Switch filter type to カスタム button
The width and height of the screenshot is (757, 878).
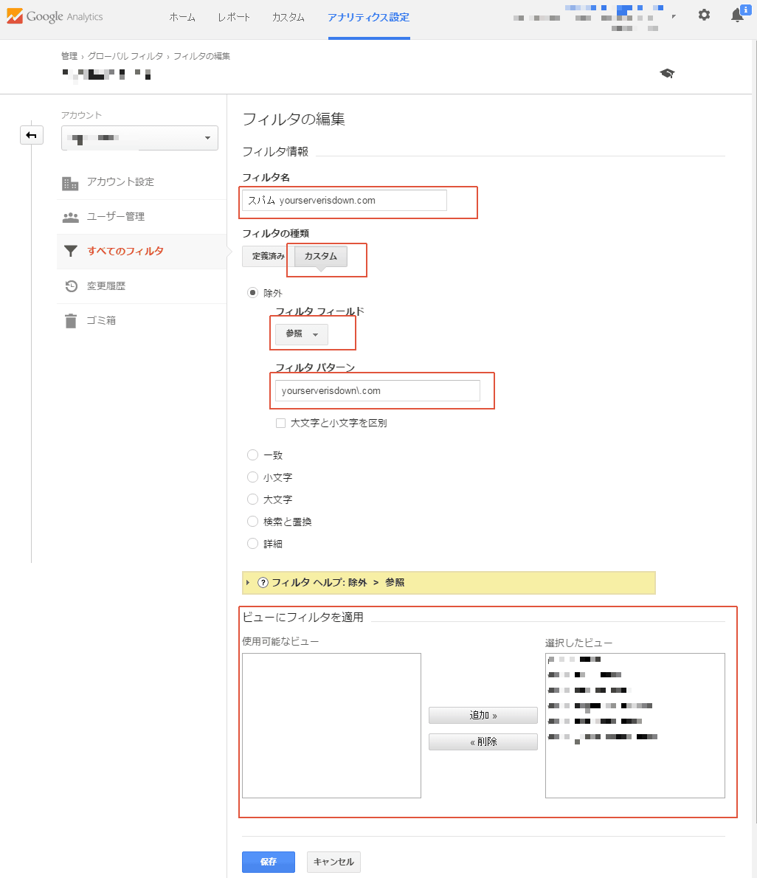[x=321, y=256]
